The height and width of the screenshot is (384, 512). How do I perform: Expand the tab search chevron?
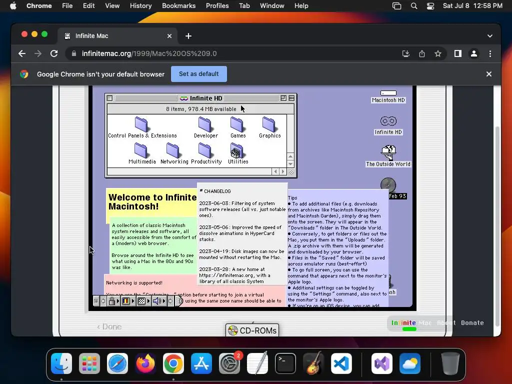[490, 36]
